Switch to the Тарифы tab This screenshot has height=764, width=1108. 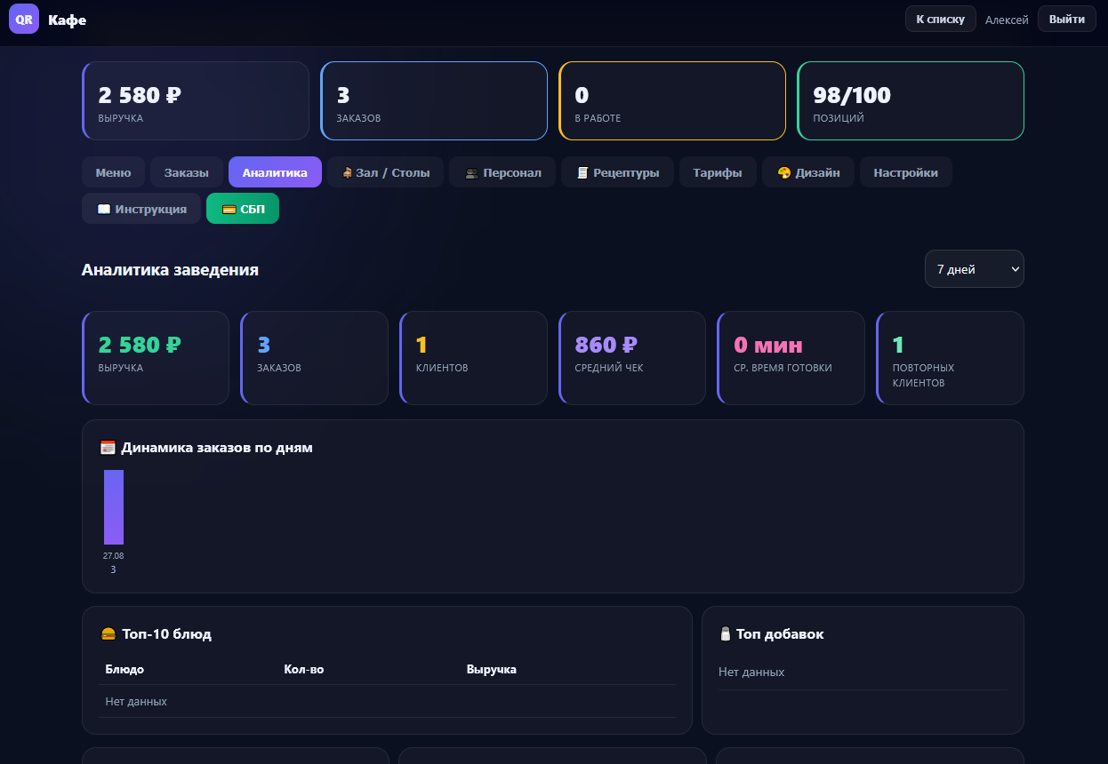718,172
